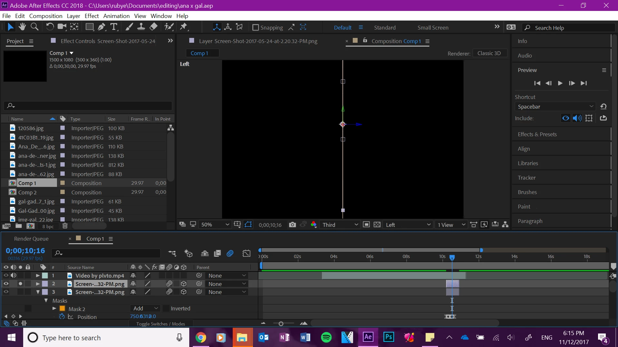Viewport: 618px width, 347px height.
Task: Toggle Inverted checkbox for Mask 2
Action: 166,308
